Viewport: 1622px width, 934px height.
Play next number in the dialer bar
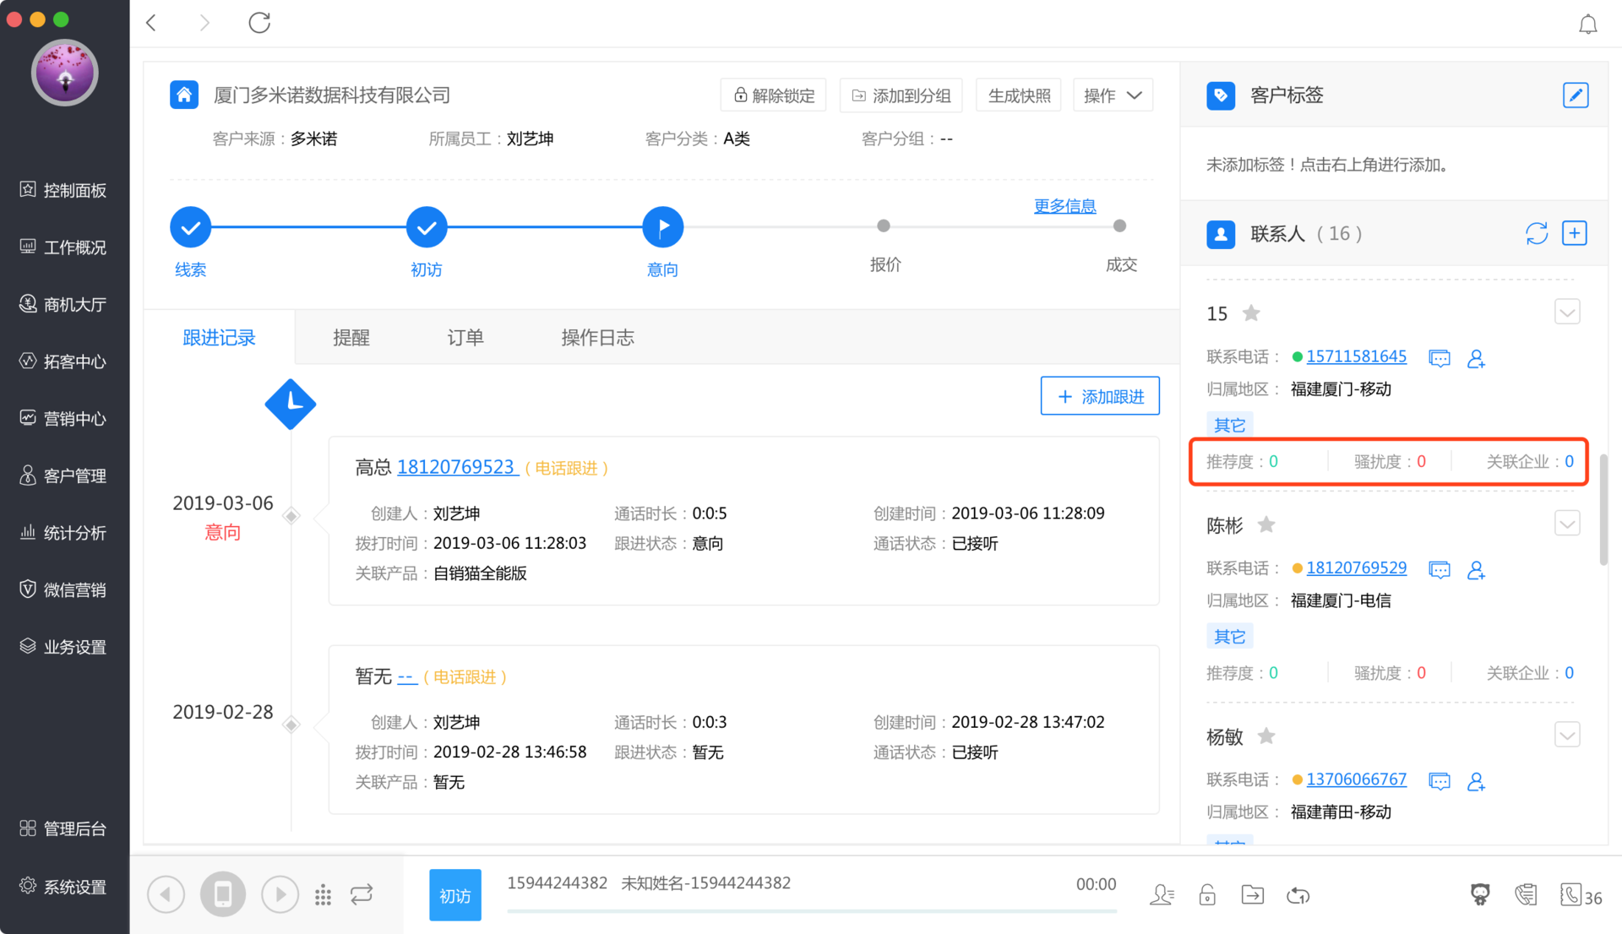tap(280, 894)
